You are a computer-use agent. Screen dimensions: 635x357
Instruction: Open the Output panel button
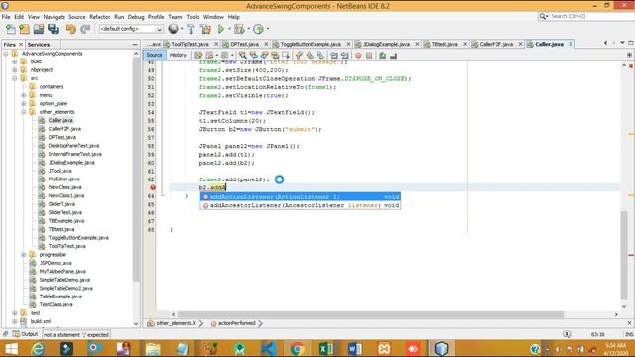pos(26,334)
